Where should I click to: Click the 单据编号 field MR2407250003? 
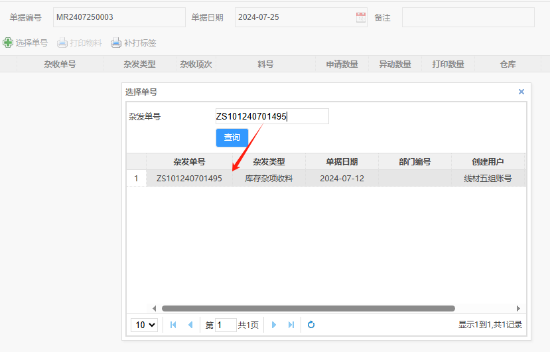pos(119,17)
